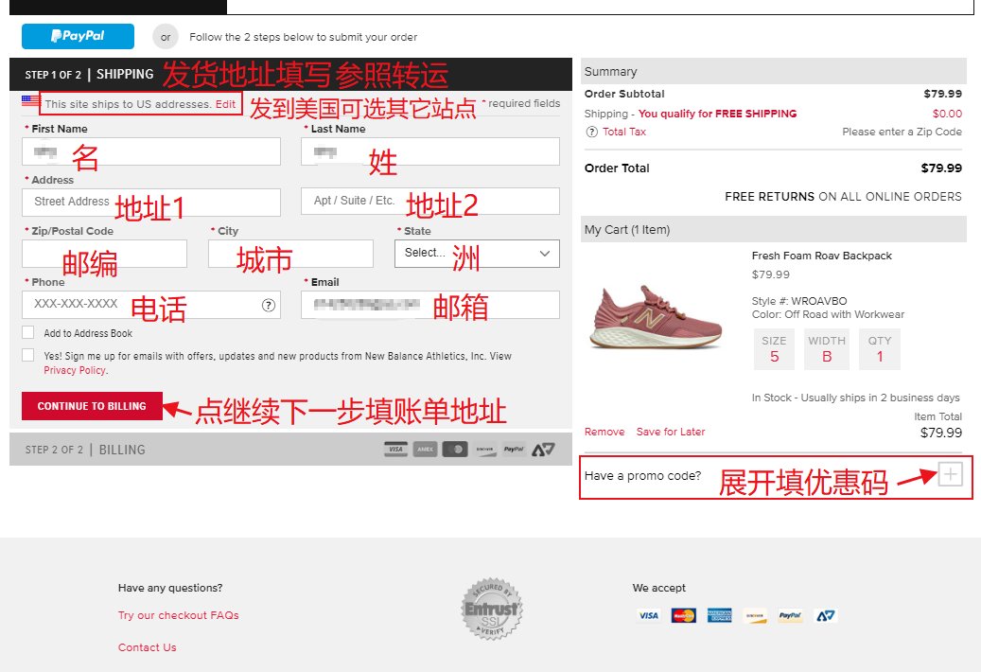Click the Amex icon in billing header

[x=425, y=450]
